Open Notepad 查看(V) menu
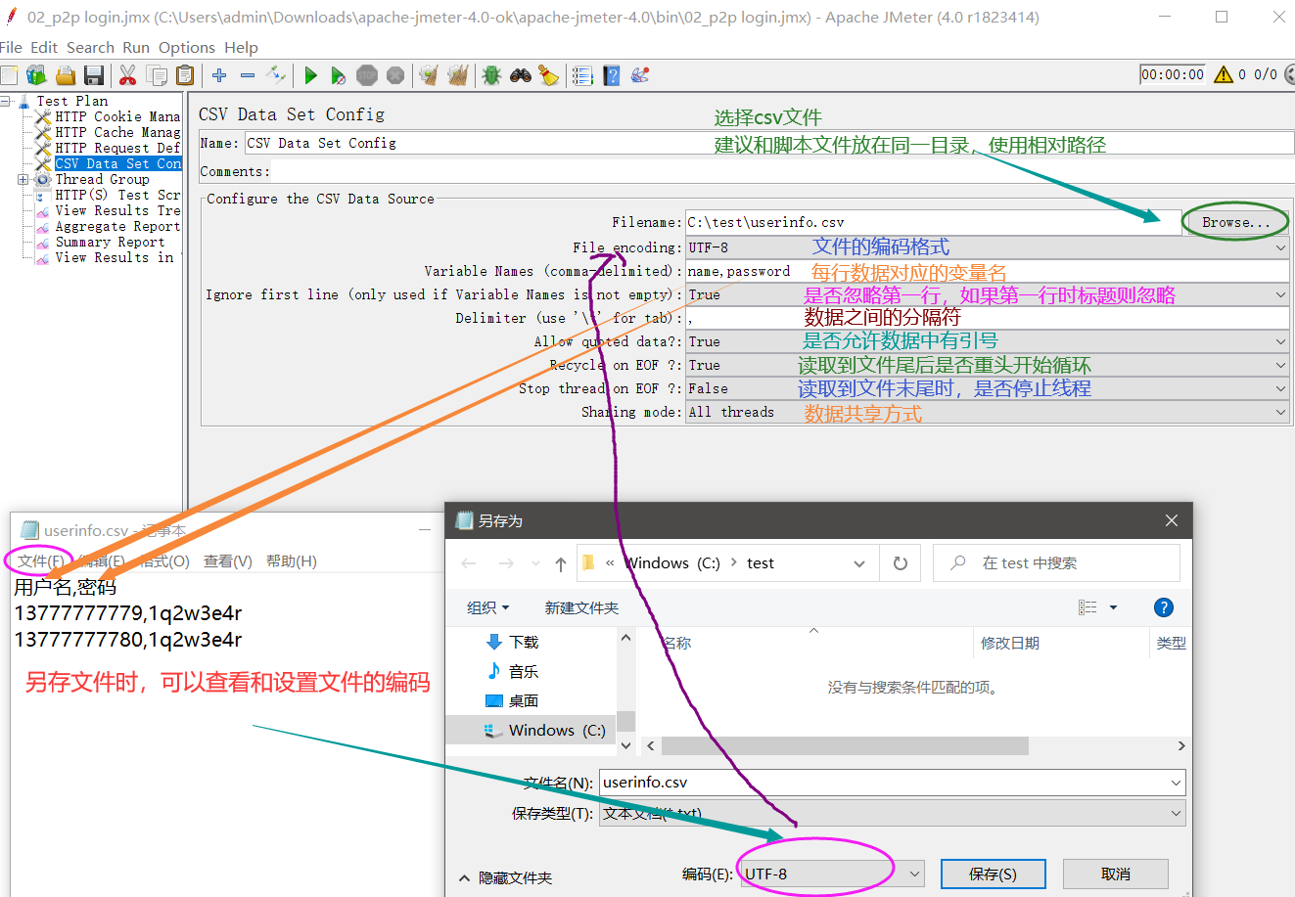 [228, 561]
